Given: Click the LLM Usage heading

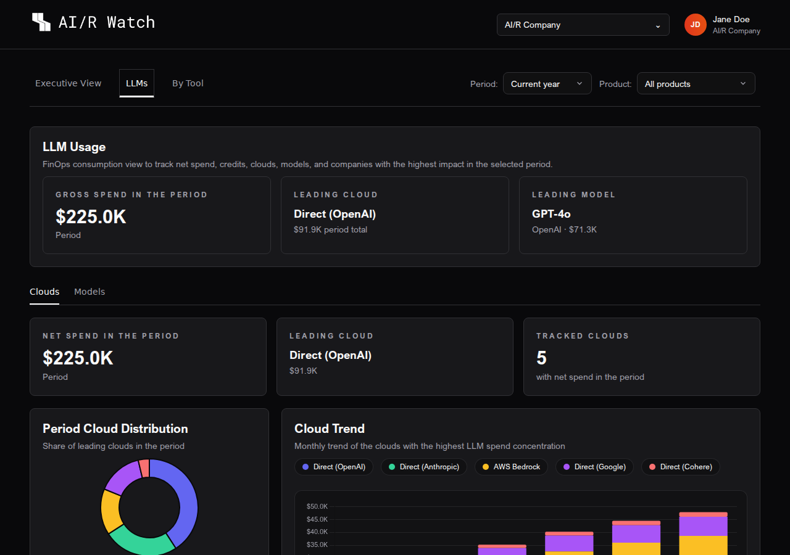Looking at the screenshot, I should click(x=74, y=147).
